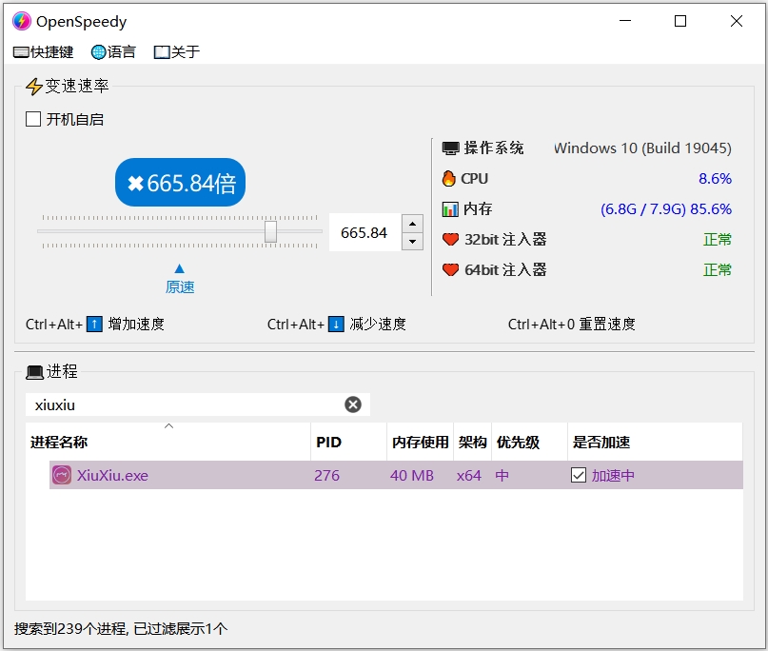Sort by 架构 column header
This screenshot has width=768, height=651.
pyautogui.click(x=473, y=442)
